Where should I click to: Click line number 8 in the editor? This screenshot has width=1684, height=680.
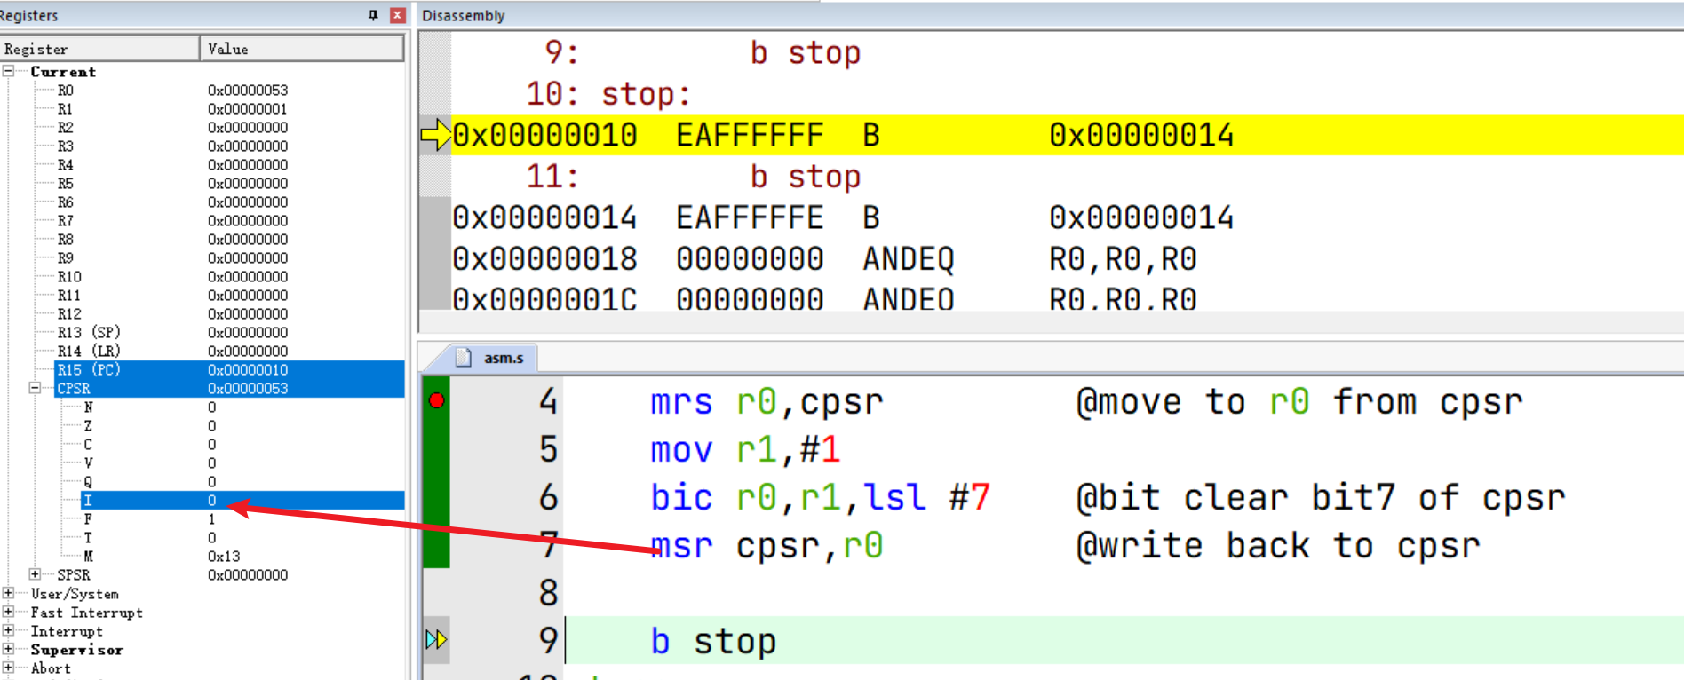point(548,592)
